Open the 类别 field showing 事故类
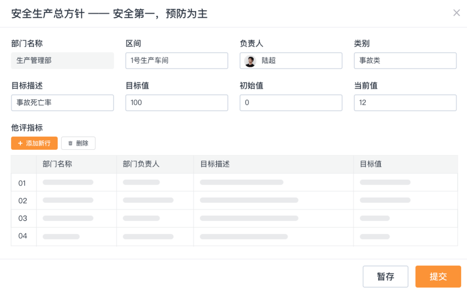The height and width of the screenshot is (292, 467). pyautogui.click(x=405, y=61)
